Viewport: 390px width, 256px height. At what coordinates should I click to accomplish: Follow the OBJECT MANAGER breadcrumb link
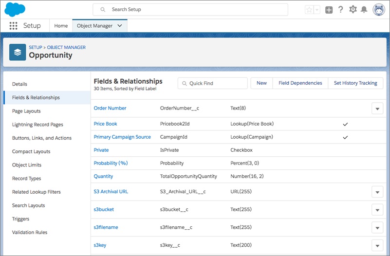click(x=66, y=47)
